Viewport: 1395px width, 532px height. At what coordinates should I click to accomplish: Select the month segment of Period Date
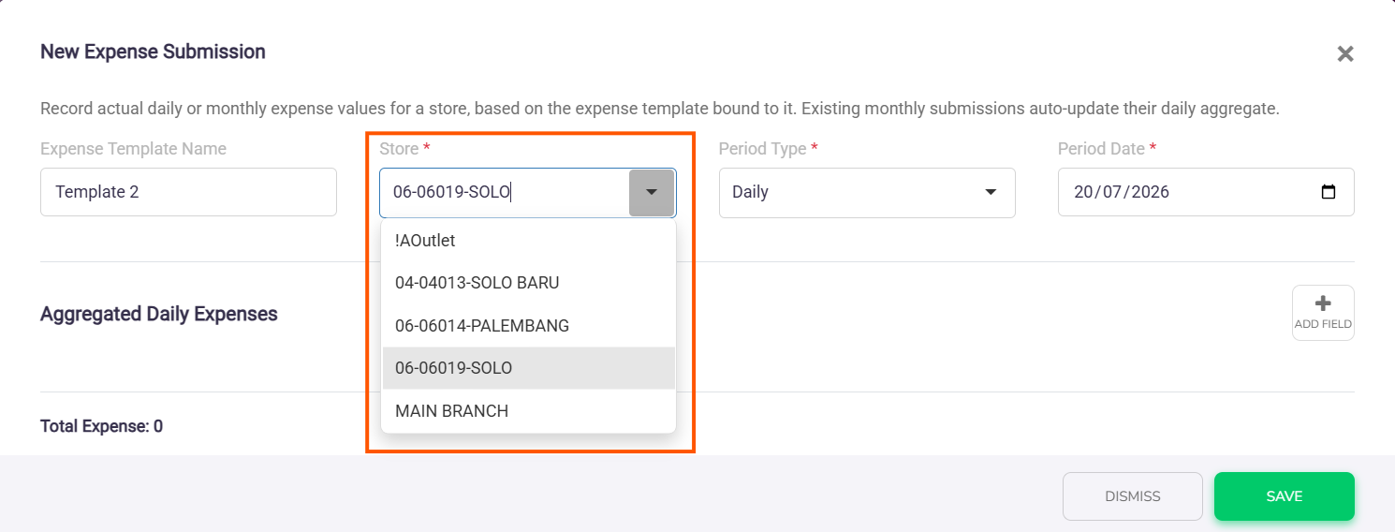click(x=1109, y=192)
